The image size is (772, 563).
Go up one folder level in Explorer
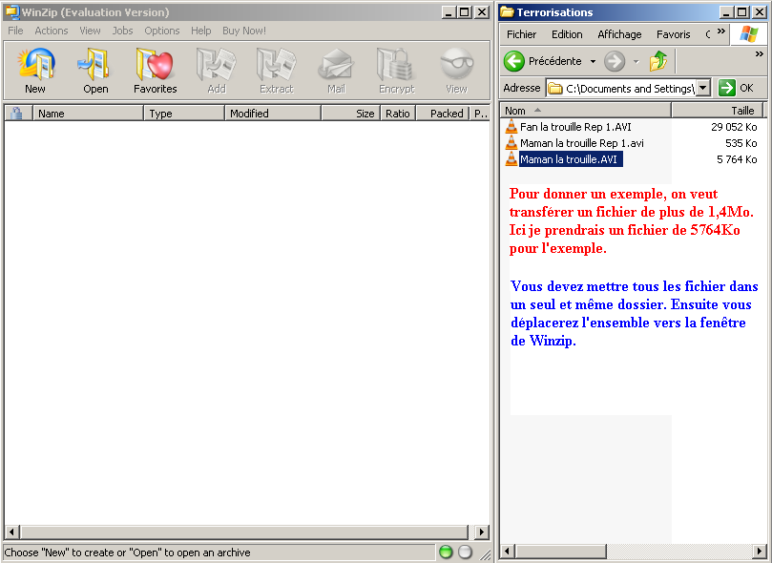click(658, 61)
